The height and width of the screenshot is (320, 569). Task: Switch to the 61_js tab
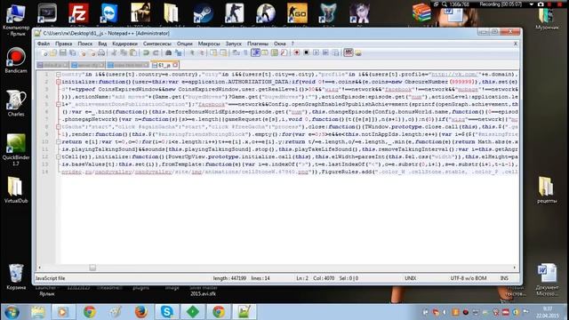(x=164, y=65)
